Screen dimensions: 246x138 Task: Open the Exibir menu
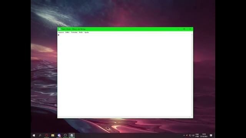click(x=81, y=32)
